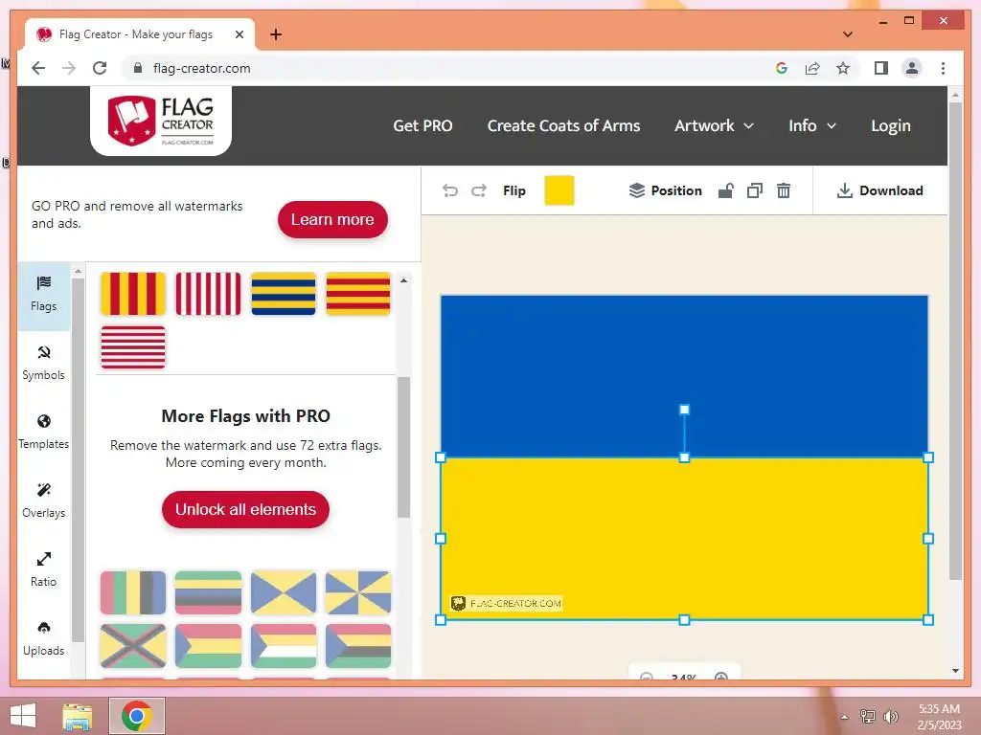The height and width of the screenshot is (735, 981).
Task: Open a new browser tab
Action: (276, 34)
